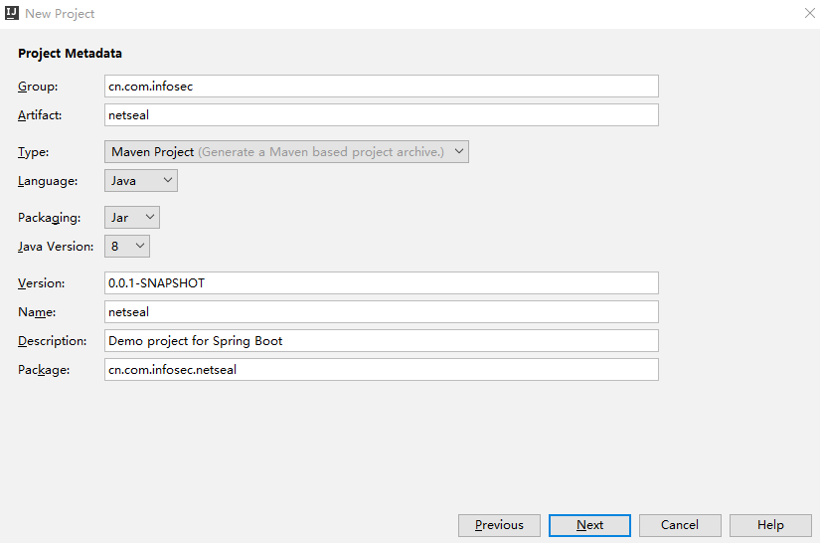Edit the Description text field
The width and height of the screenshot is (820, 543).
[x=382, y=340]
